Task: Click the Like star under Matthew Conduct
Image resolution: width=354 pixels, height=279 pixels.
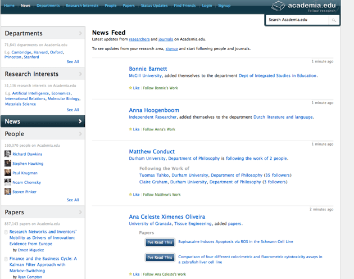Action: 130,195
